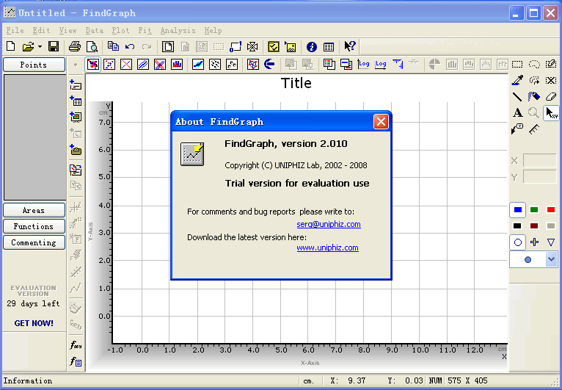Viewport: 562px width, 390px height.
Task: Open the Data menu
Action: [94, 31]
